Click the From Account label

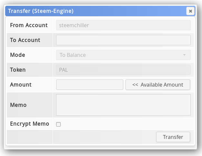(29, 25)
